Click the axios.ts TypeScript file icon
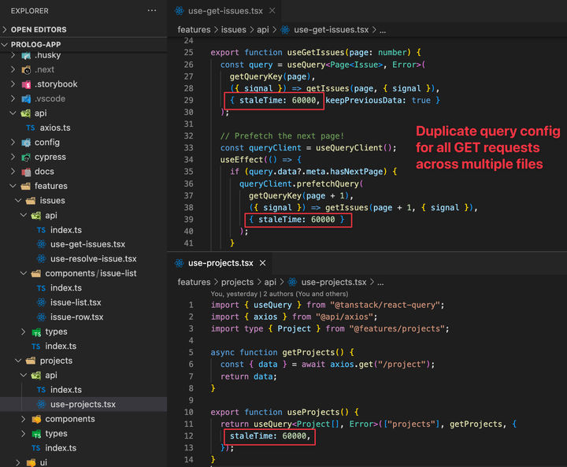 pyautogui.click(x=31, y=128)
